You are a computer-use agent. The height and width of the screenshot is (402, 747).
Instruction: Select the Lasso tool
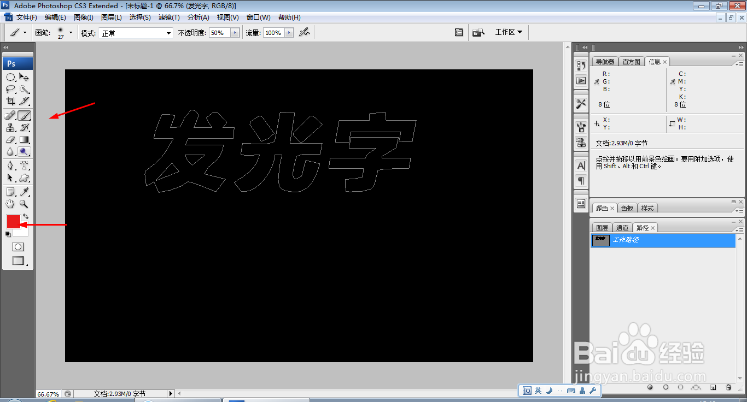pyautogui.click(x=10, y=89)
